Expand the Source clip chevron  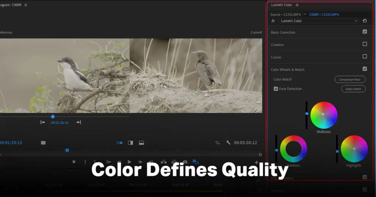coord(305,14)
